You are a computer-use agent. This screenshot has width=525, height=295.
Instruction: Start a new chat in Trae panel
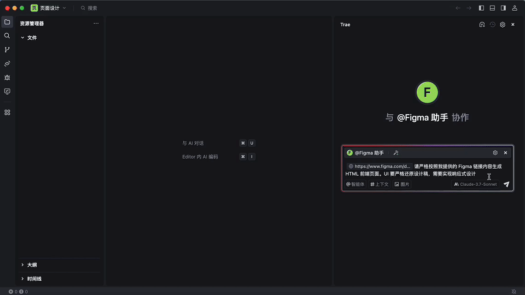point(482,25)
